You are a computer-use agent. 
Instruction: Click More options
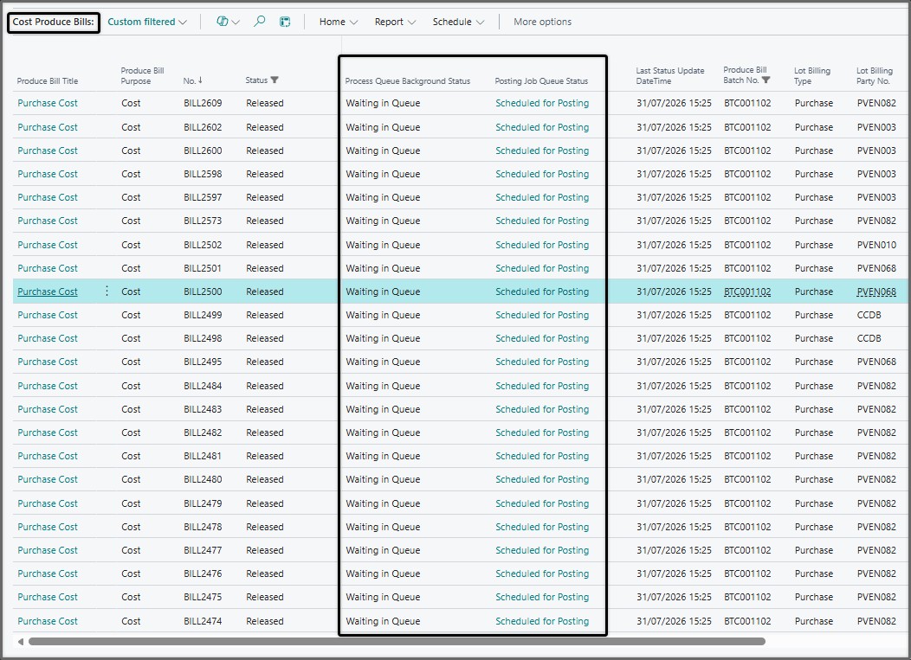542,22
